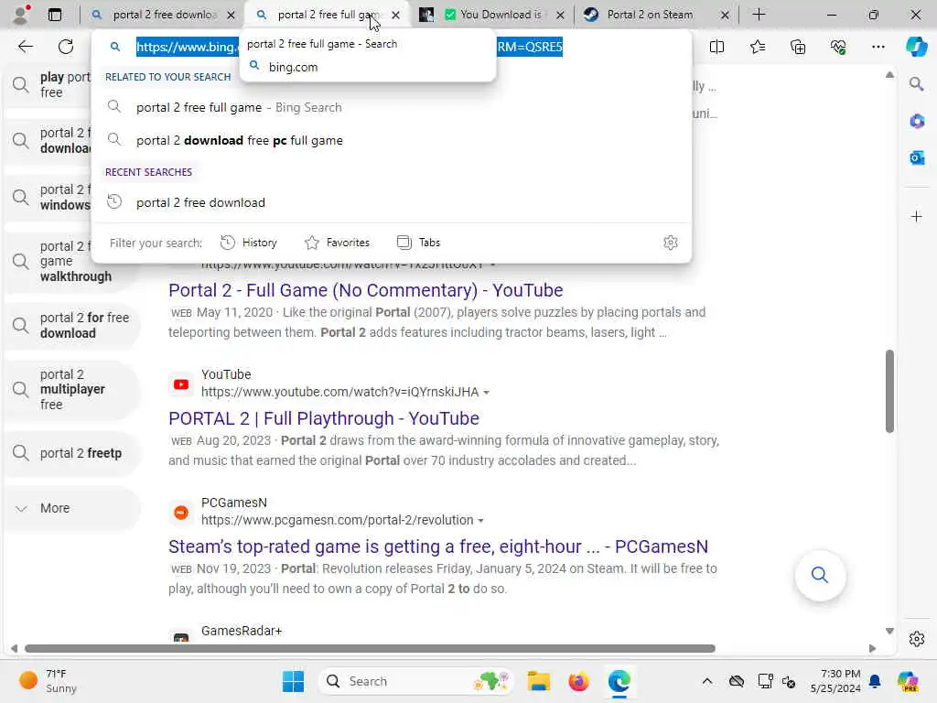Click related search 'portal 2 for free download'
This screenshot has width=937, height=703.
pos(72,325)
